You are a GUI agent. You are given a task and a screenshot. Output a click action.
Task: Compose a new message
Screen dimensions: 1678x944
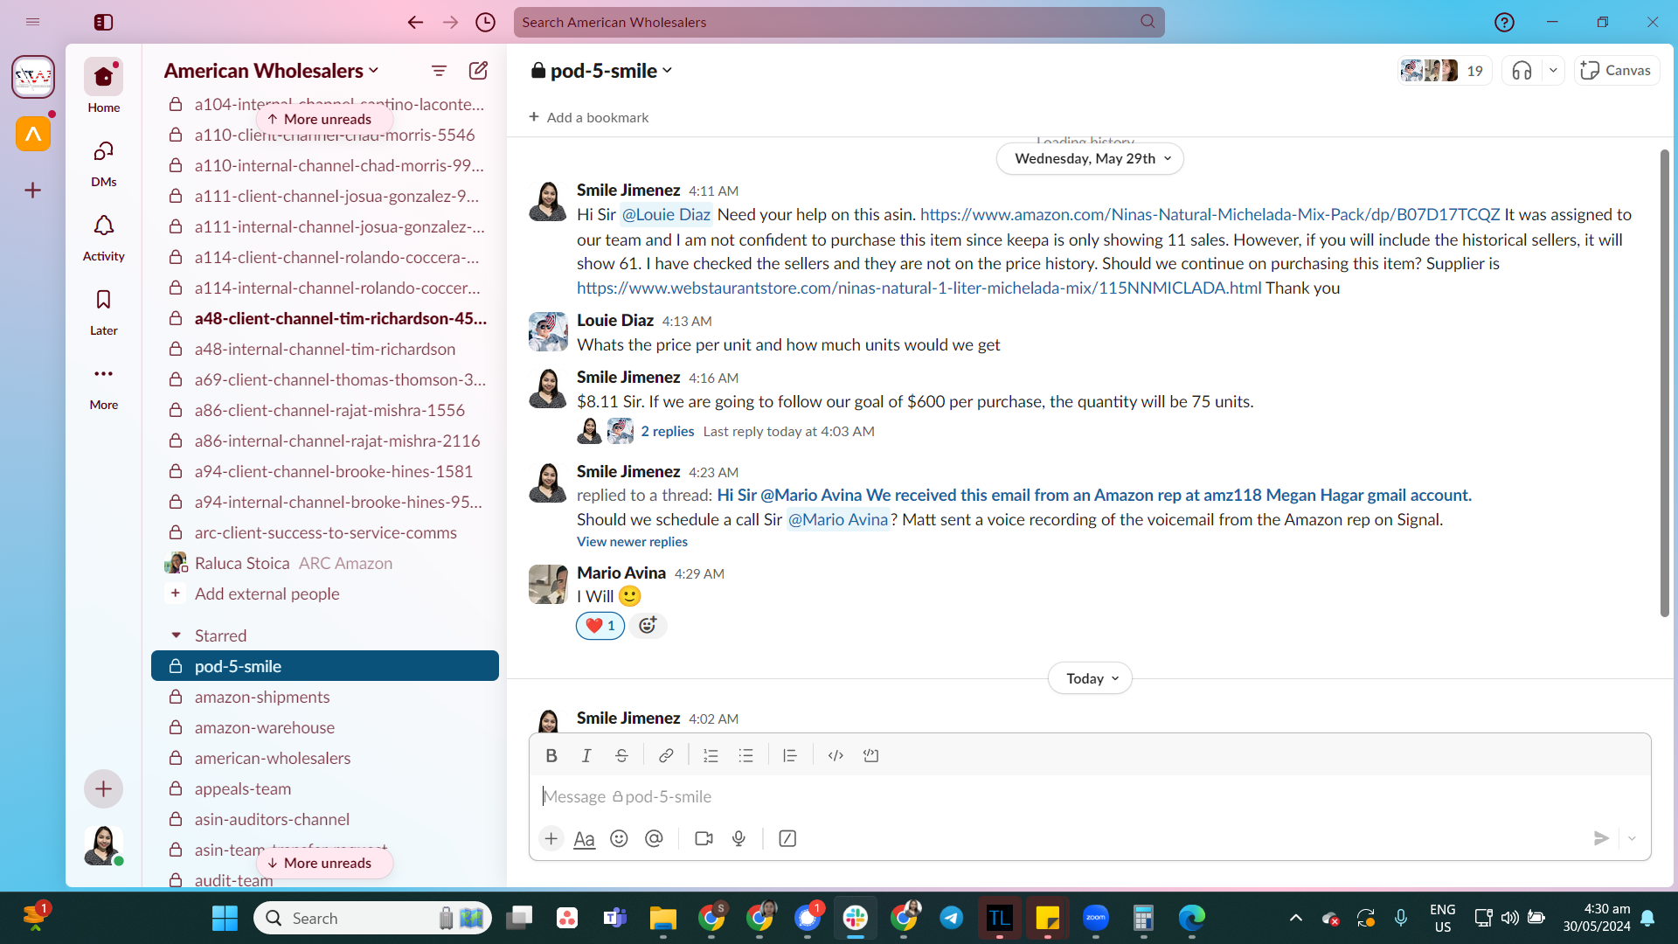tap(478, 71)
